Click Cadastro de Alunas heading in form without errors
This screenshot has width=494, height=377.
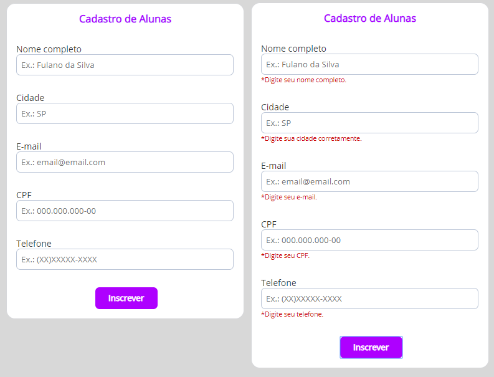click(125, 19)
